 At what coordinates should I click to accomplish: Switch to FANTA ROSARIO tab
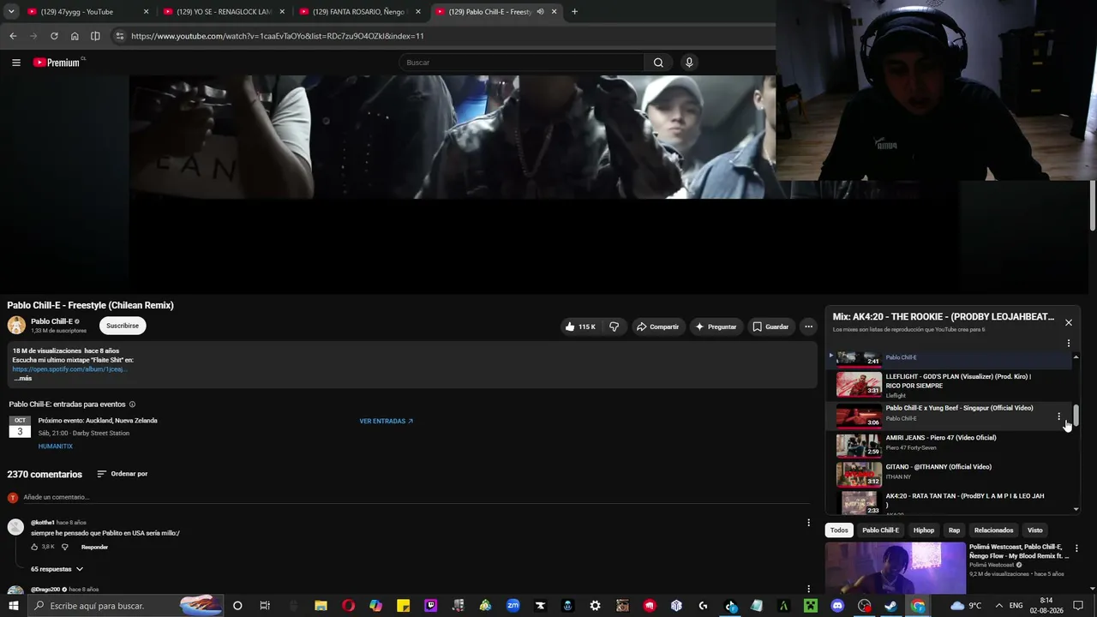[360, 12]
